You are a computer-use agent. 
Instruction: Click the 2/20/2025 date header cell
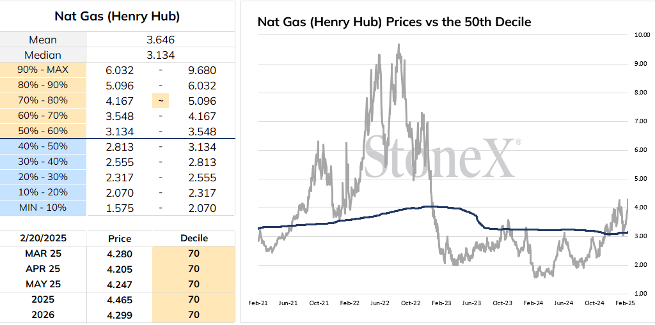click(x=43, y=238)
